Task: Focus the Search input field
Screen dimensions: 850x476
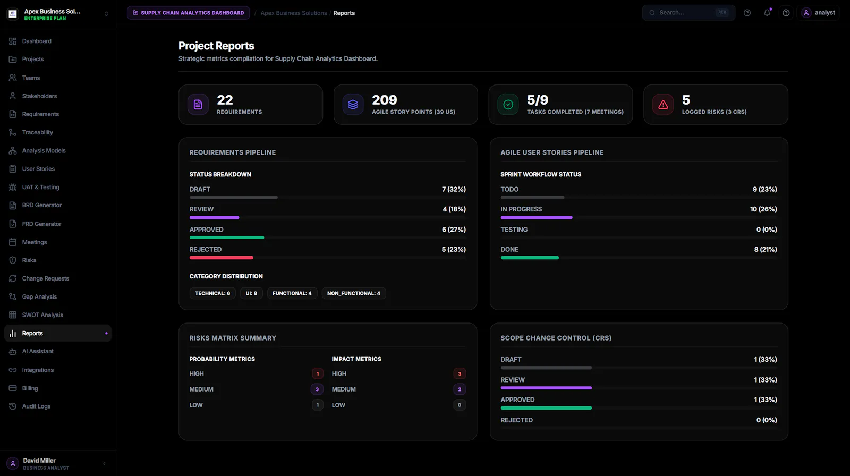Action: [x=688, y=13]
